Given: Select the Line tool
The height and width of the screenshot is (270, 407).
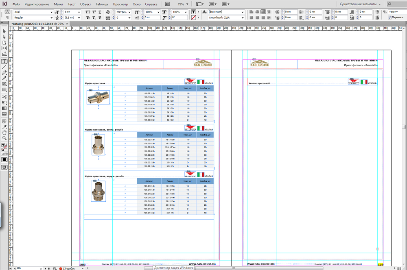Looking at the screenshot, I should tap(4, 67).
